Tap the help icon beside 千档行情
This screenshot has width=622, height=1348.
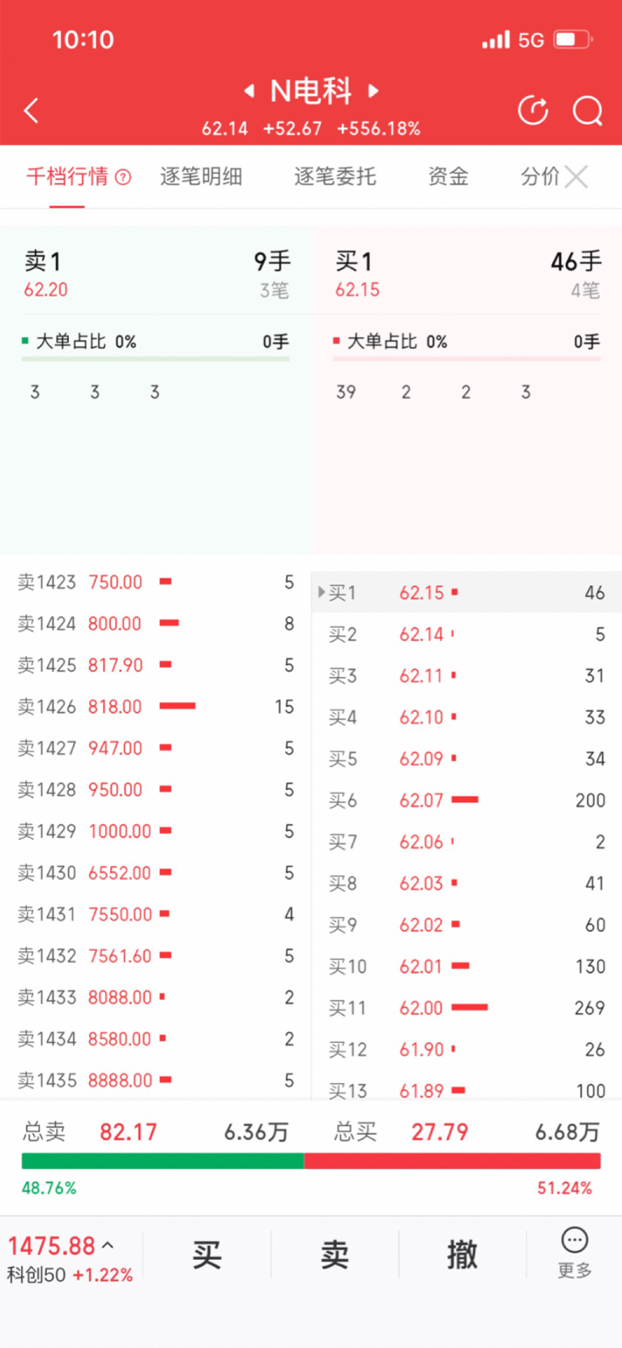pyautogui.click(x=123, y=177)
